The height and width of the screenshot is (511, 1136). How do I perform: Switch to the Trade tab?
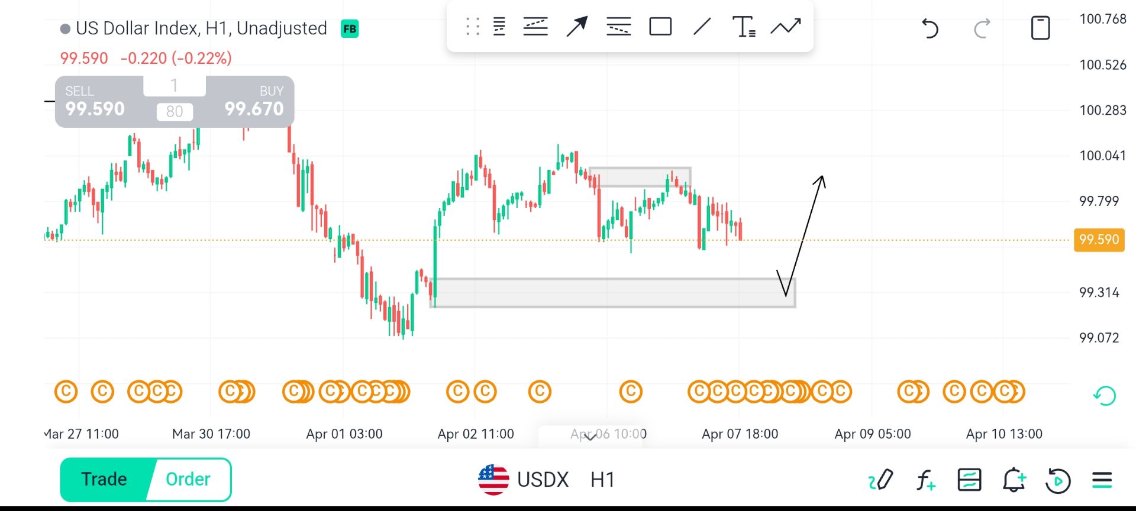[104, 479]
